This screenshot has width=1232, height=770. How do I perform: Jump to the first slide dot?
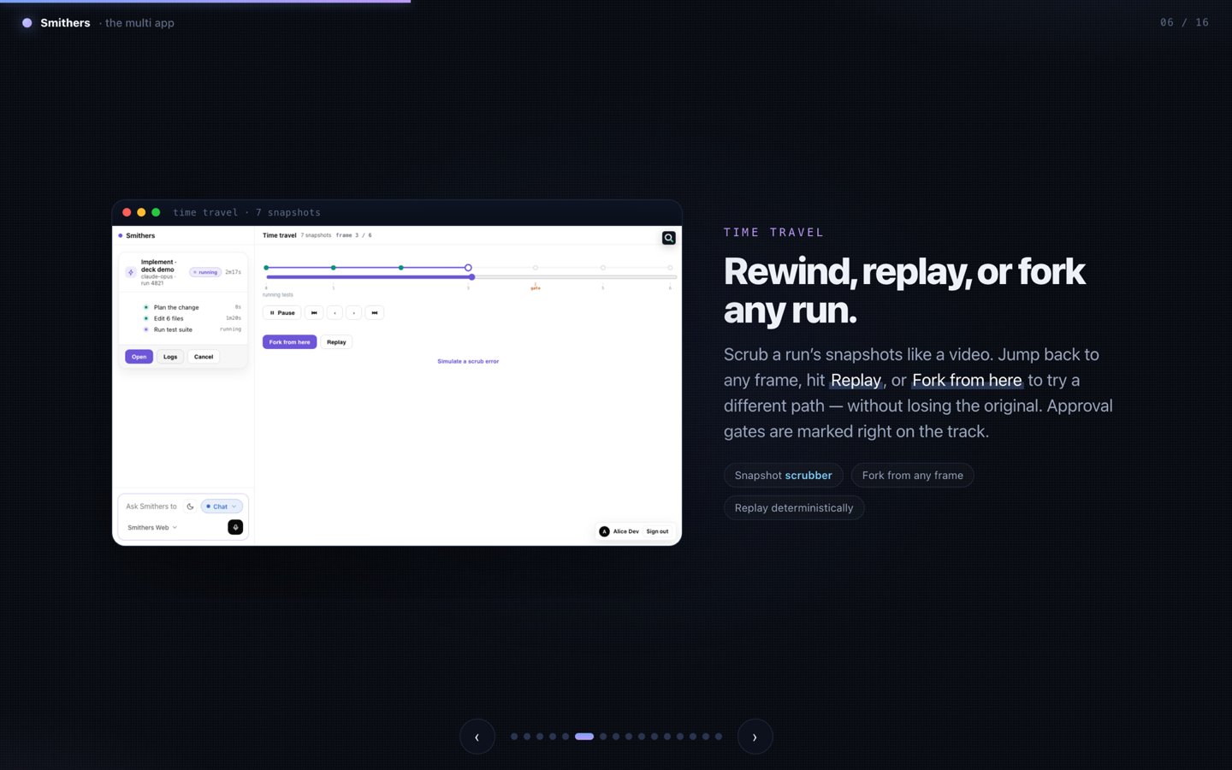514,737
